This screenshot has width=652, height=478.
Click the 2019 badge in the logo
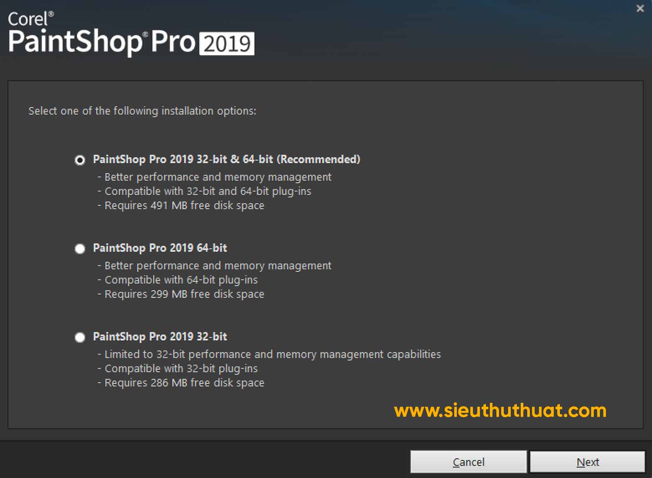click(x=226, y=44)
